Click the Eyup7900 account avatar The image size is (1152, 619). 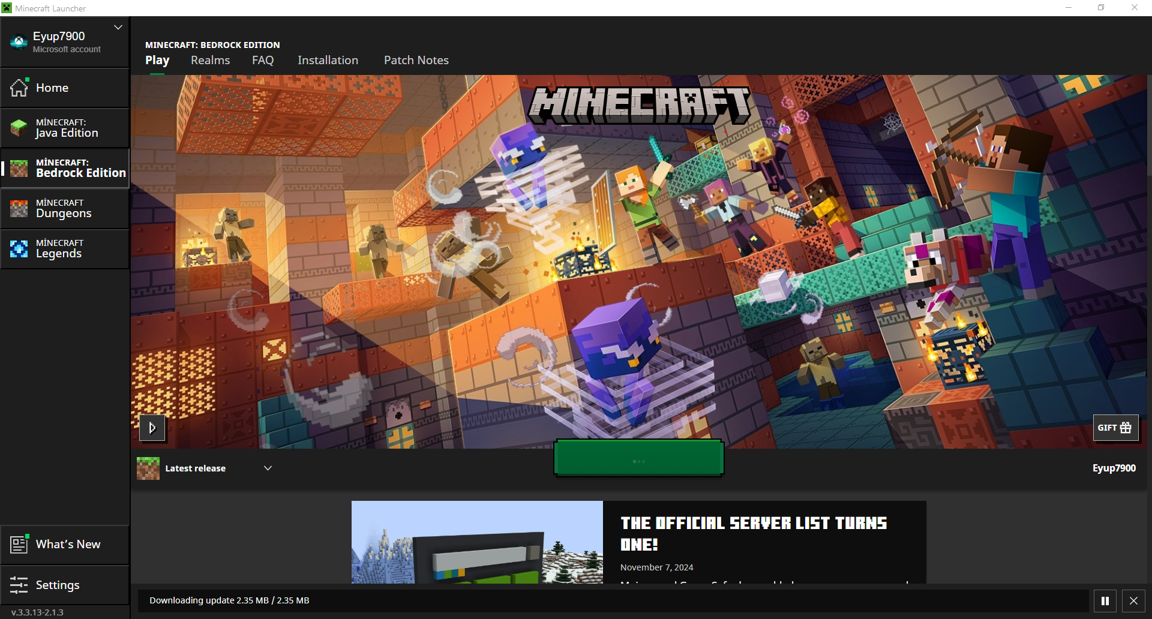pos(19,42)
